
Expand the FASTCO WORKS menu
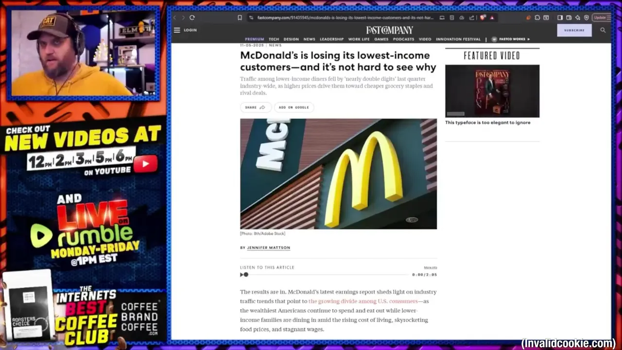tap(511, 39)
